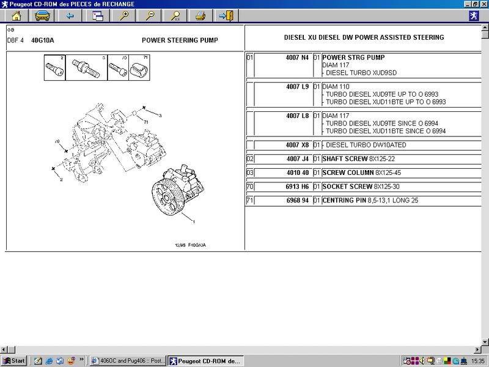Screen dimensions: 489x367
Task: Select thumbnail of part 2 shaft screw
Action: (55, 68)
